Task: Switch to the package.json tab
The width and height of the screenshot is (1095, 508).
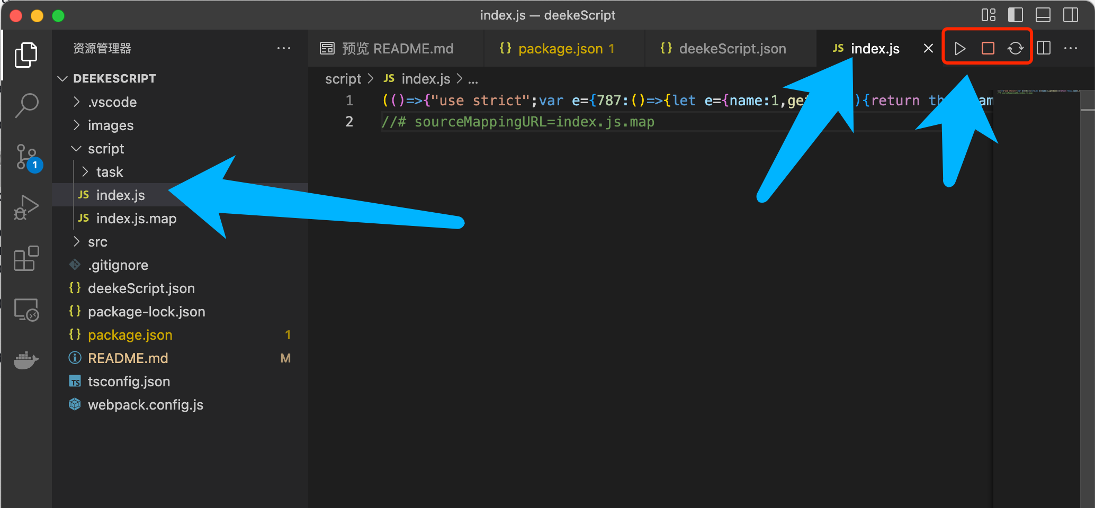Action: 560,49
